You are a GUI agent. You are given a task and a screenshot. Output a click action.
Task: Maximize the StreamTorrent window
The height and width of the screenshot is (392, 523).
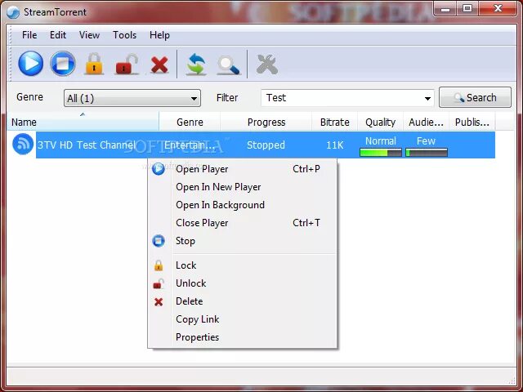pos(467,9)
